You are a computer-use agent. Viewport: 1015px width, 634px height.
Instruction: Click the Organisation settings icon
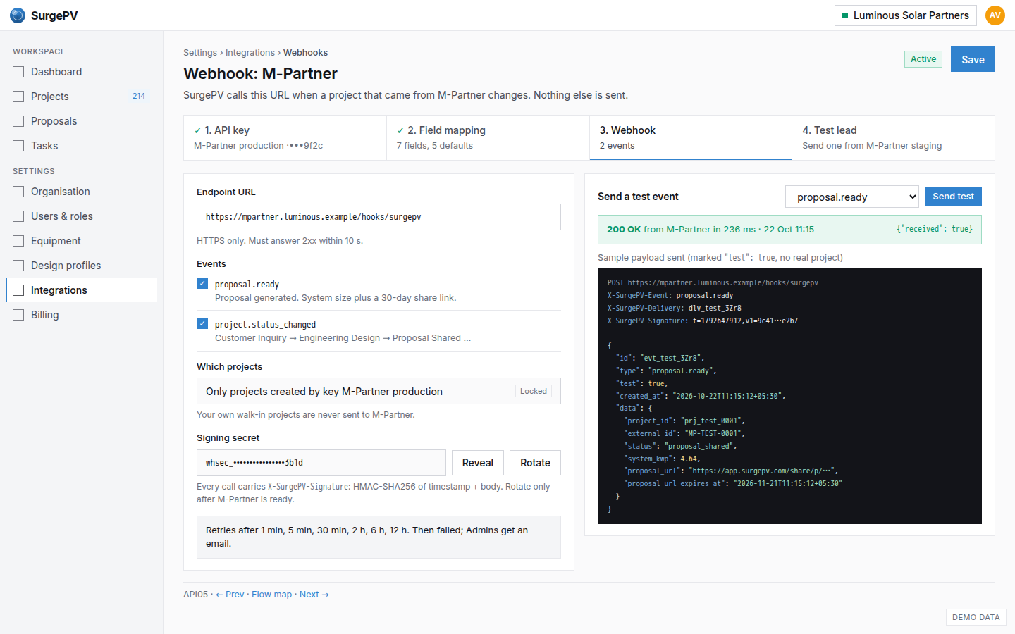(18, 192)
